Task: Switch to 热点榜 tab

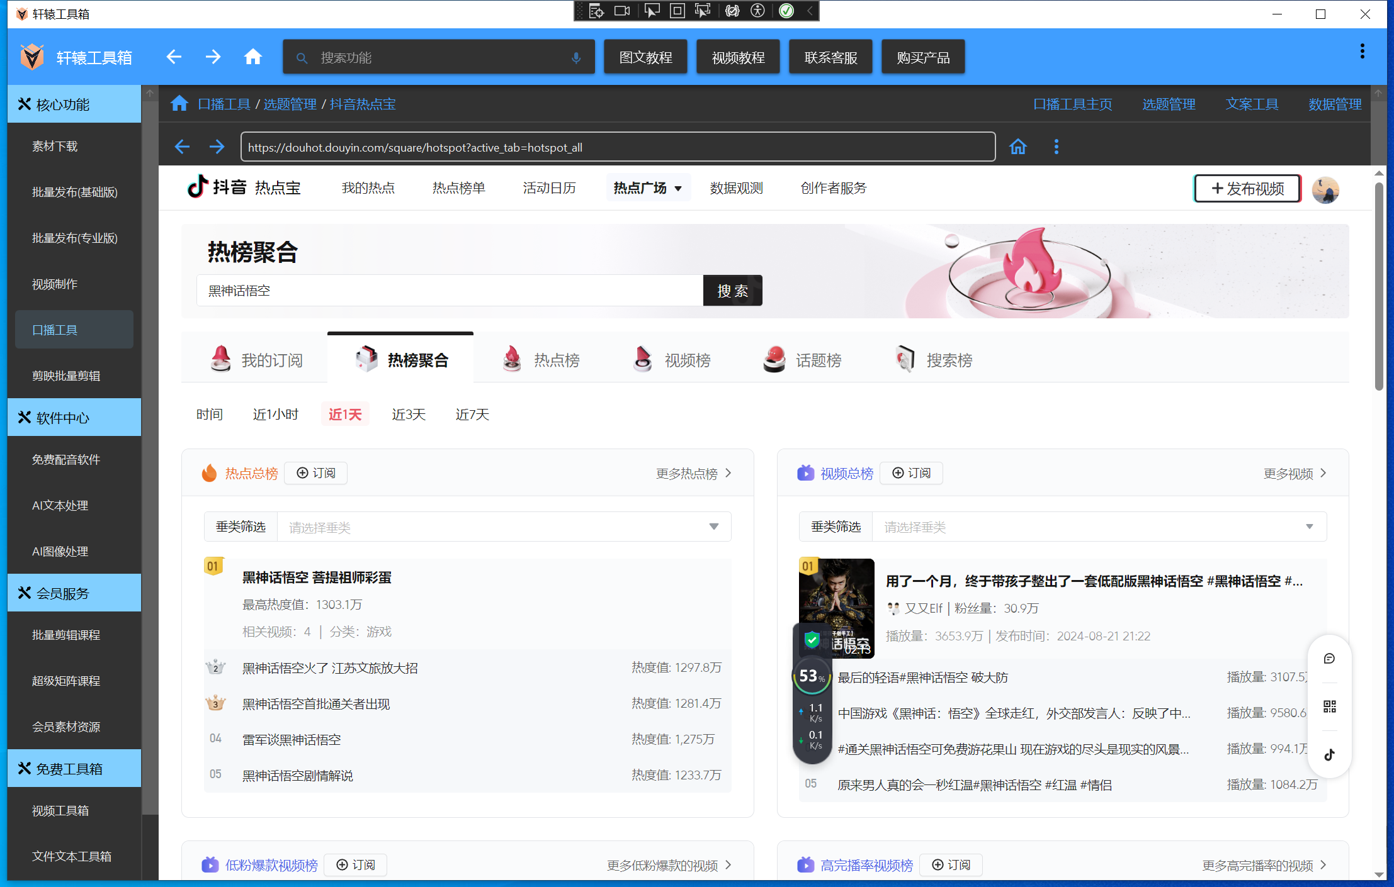Action: tap(541, 360)
